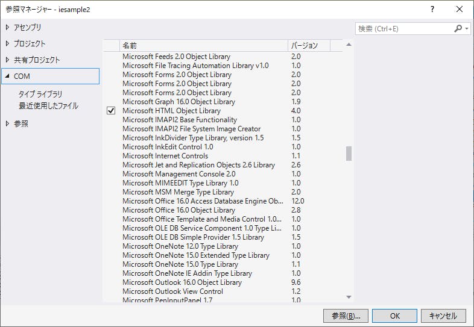Viewport: 474px width, 327px height.
Task: Click the help question mark icon
Action: [432, 10]
